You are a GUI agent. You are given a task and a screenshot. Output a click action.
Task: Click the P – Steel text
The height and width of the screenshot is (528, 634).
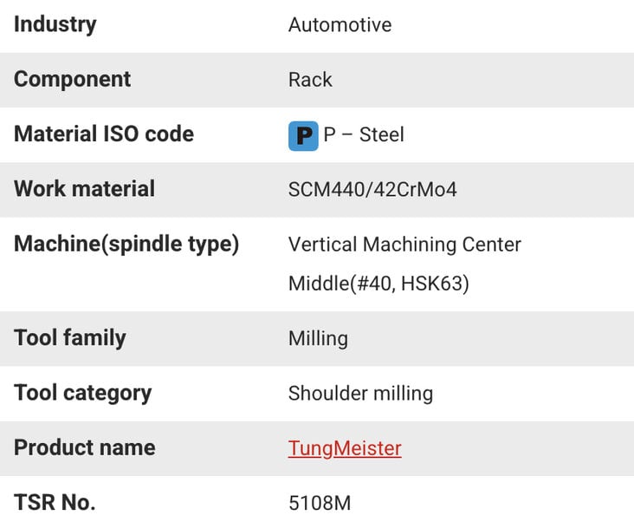click(364, 134)
